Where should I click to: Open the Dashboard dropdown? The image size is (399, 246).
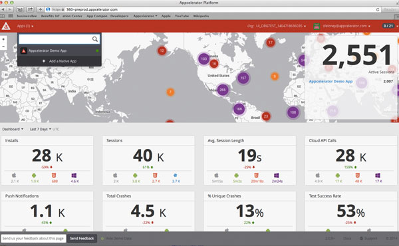point(13,129)
